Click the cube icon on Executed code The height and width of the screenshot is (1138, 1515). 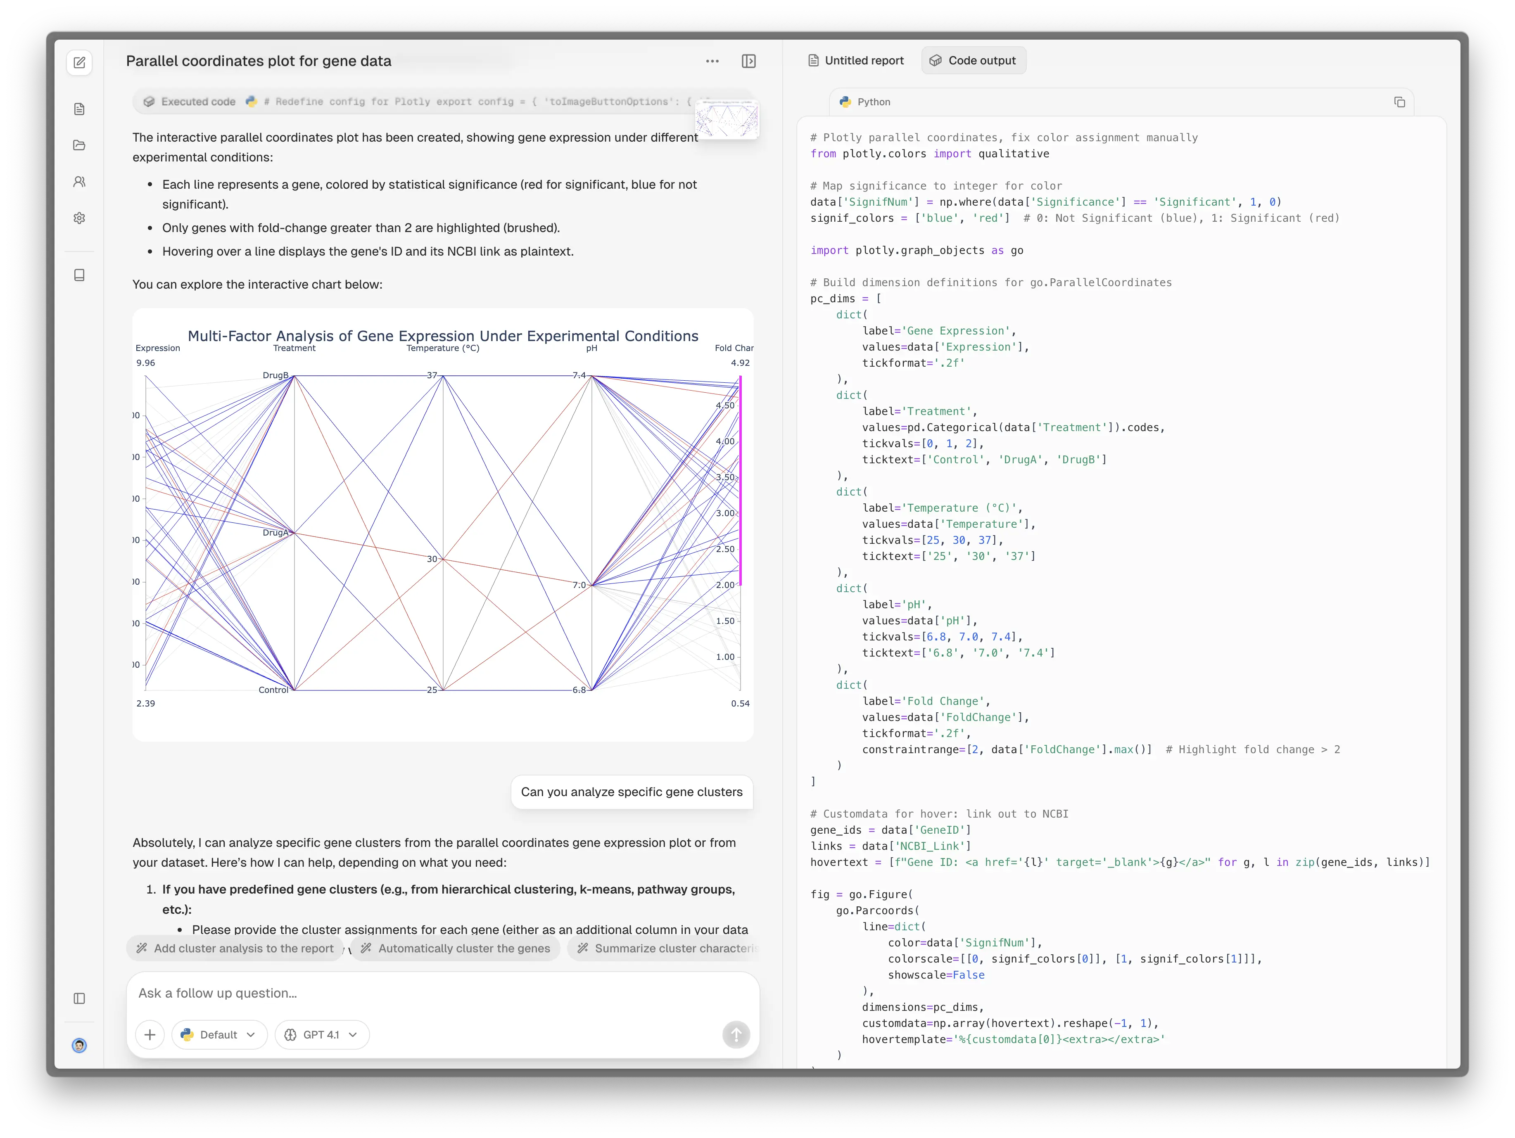[x=149, y=101]
